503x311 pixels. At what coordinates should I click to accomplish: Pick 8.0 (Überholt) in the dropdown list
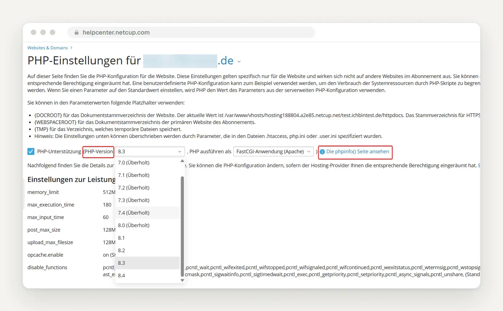click(147, 225)
